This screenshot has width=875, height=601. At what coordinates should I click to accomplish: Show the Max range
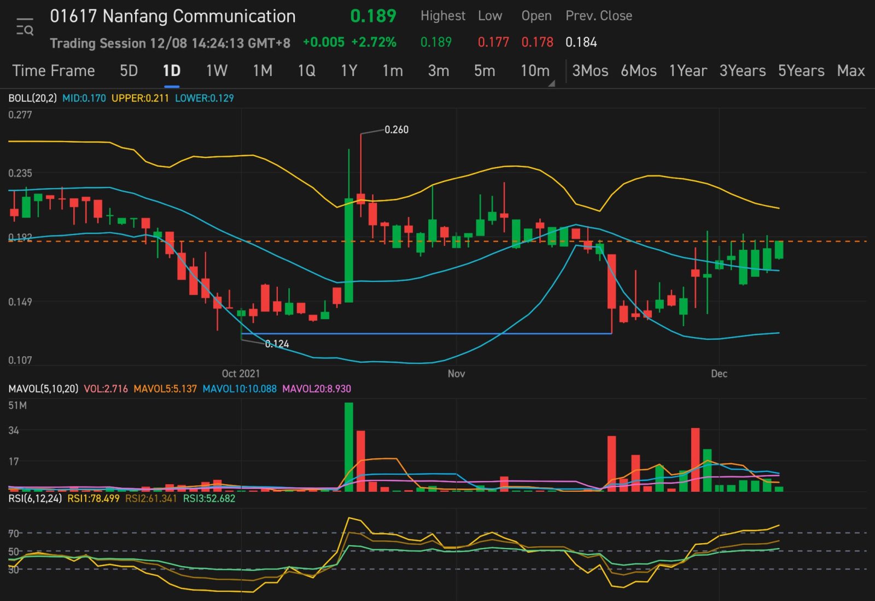click(851, 71)
